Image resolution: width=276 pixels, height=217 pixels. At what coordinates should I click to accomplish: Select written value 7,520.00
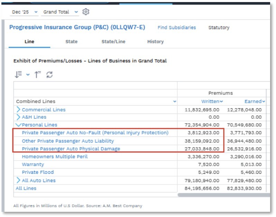[209, 164]
